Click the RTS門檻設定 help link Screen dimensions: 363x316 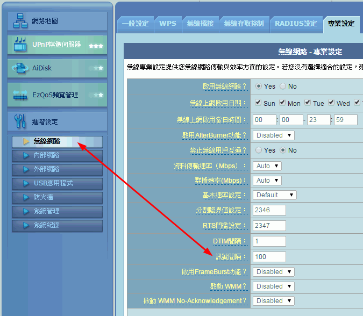225,226
